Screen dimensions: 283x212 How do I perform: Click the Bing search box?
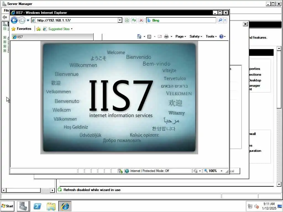(181, 20)
